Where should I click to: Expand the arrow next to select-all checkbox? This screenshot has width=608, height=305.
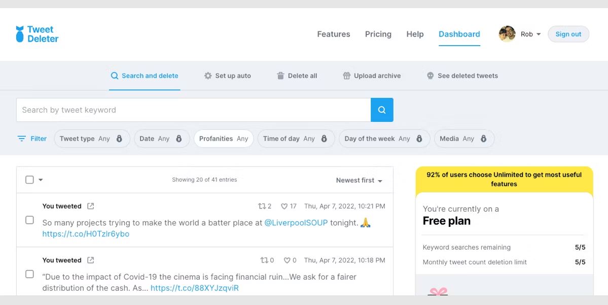click(x=41, y=180)
